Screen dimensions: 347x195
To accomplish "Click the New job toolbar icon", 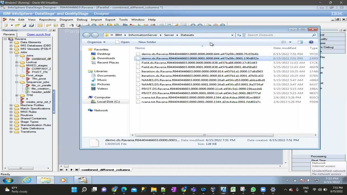I will (x=6, y=25).
